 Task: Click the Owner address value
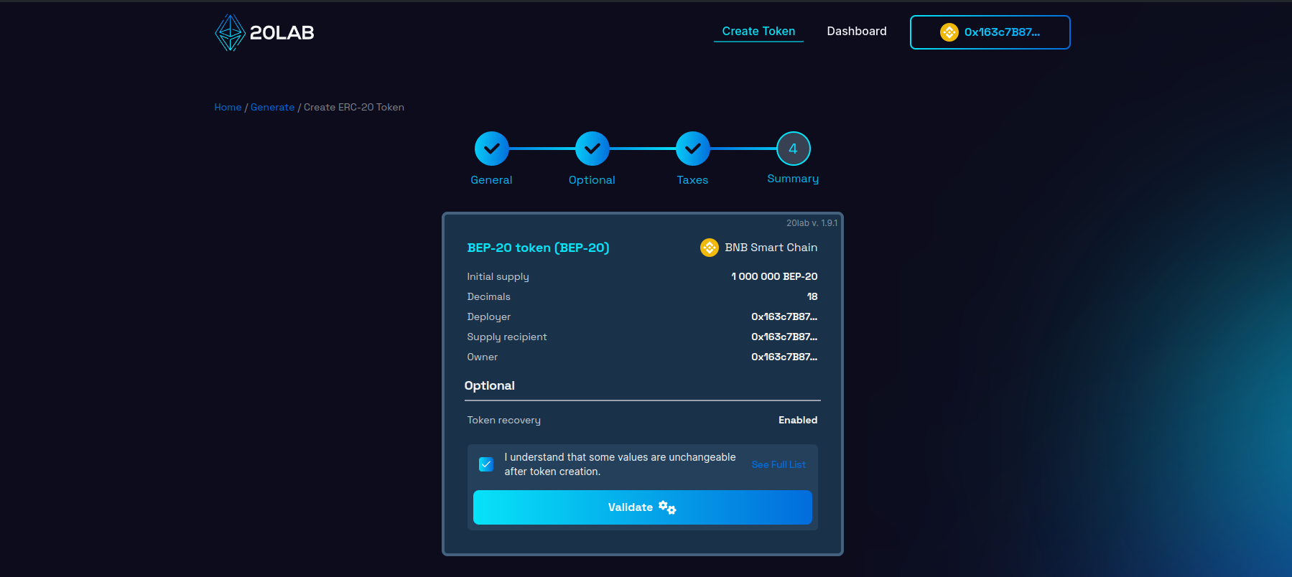[x=784, y=357]
